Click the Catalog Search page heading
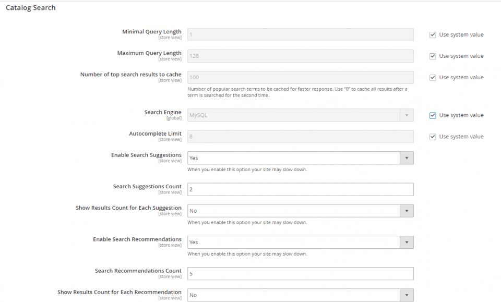The width and height of the screenshot is (501, 302). [30, 7]
